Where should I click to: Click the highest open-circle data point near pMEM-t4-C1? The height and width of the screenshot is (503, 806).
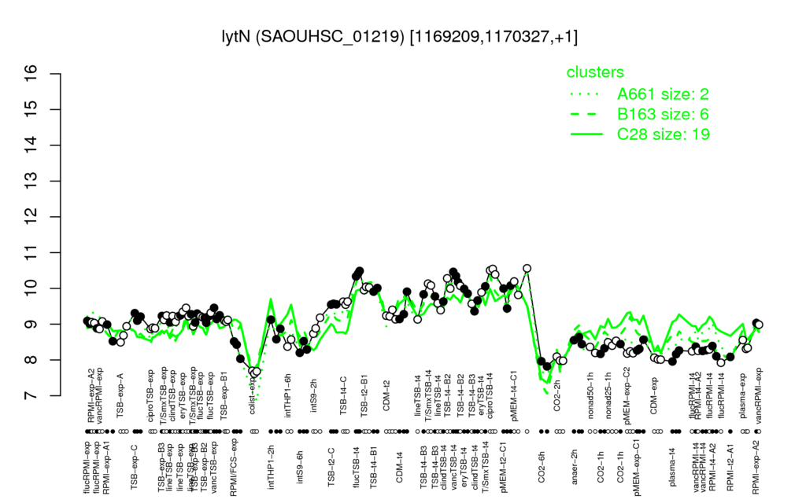[x=527, y=269]
